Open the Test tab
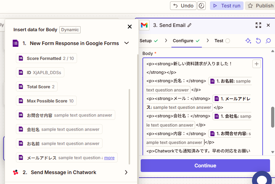This screenshot has height=184, width=275. pos(222,41)
